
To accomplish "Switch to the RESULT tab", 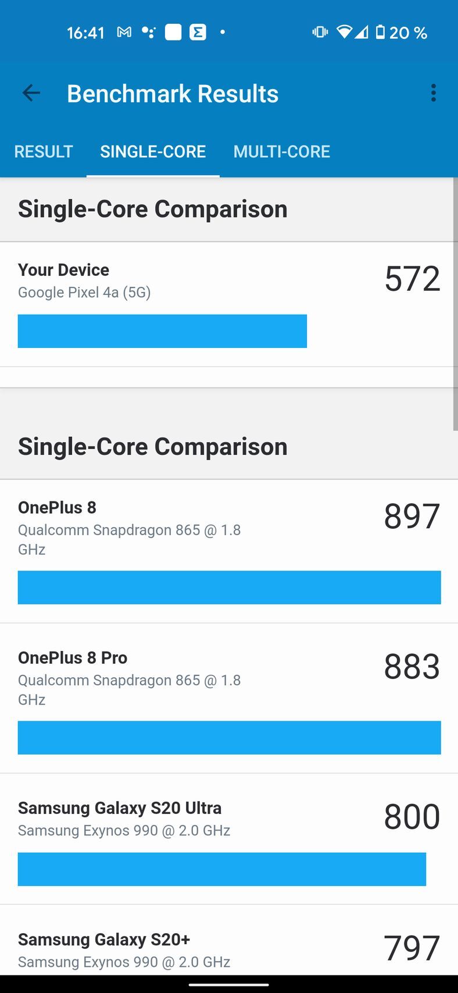I will [44, 152].
